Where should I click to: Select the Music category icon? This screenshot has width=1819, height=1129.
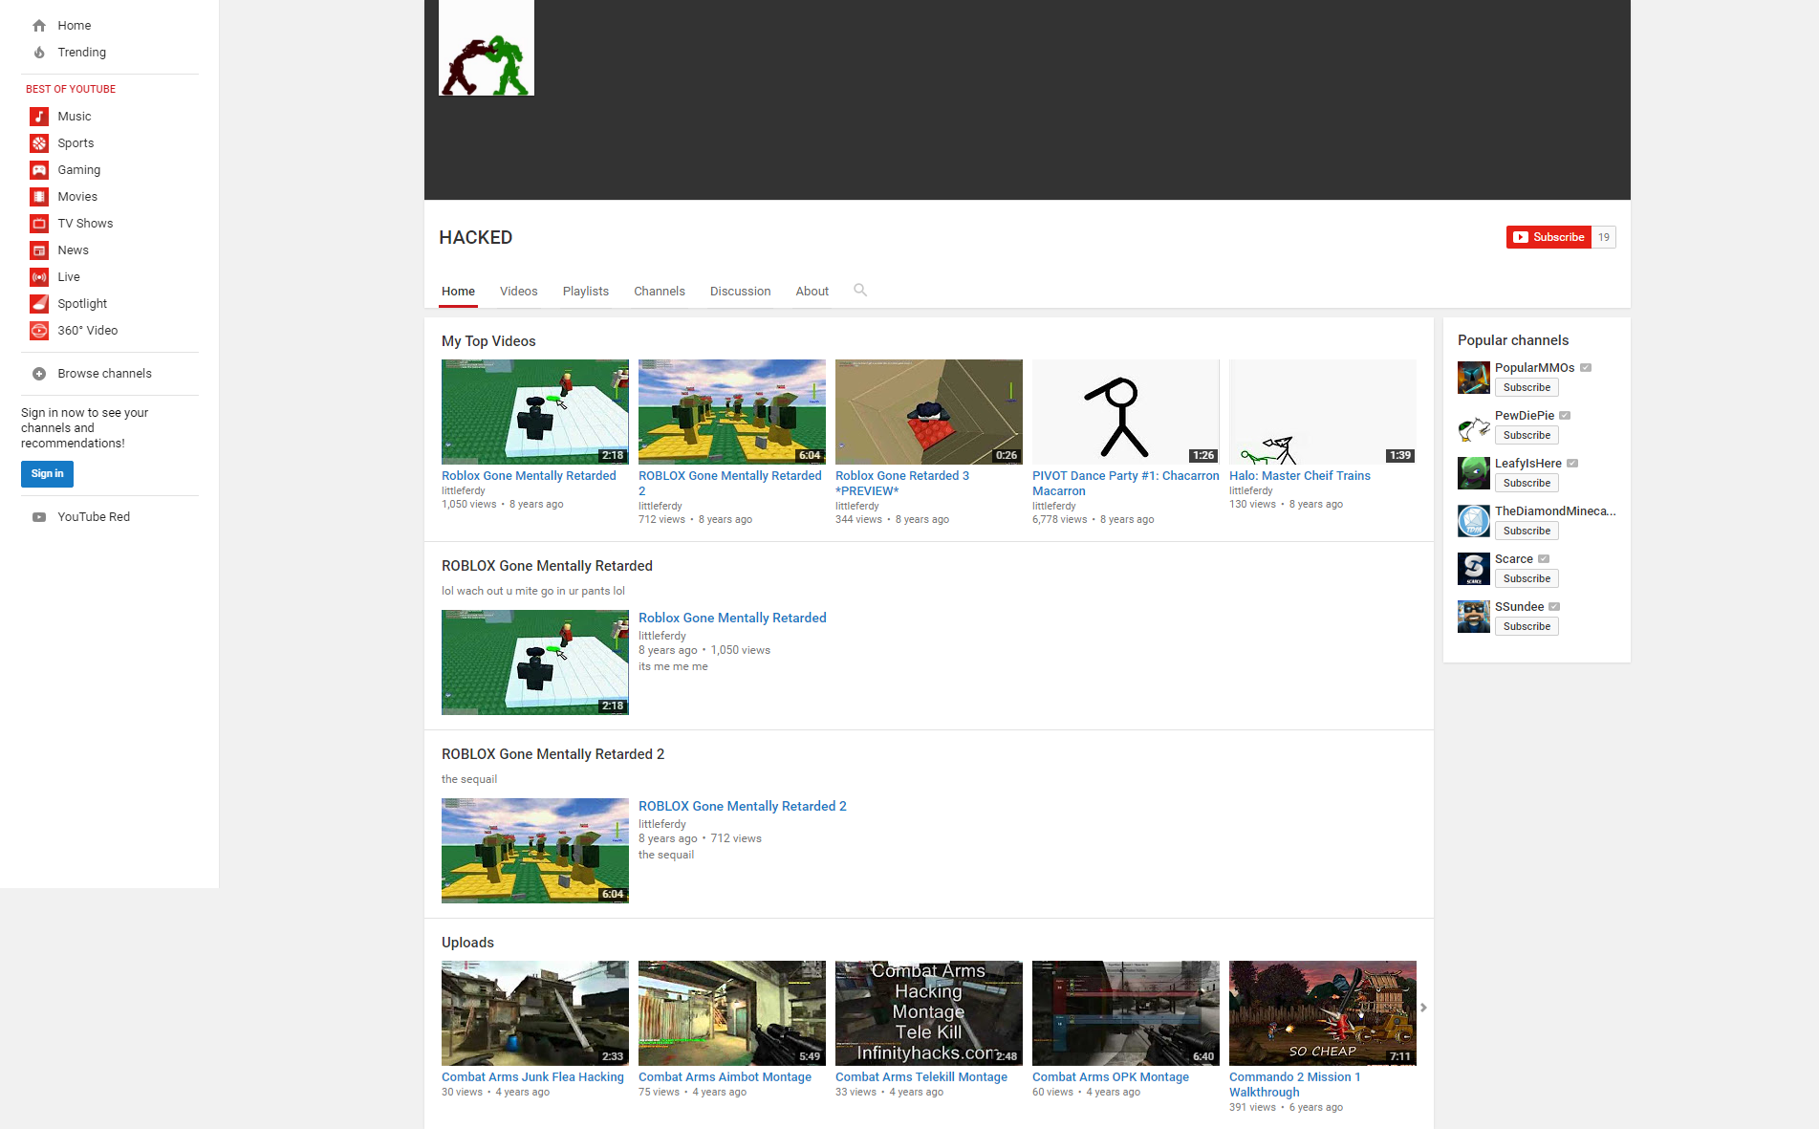pos(39,117)
